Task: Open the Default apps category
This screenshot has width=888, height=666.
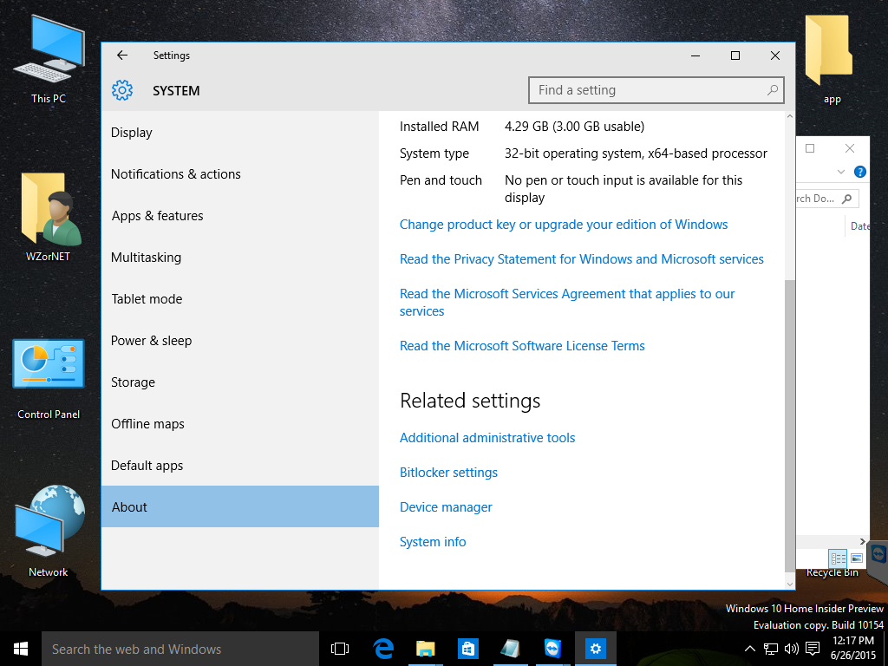Action: click(x=239, y=466)
